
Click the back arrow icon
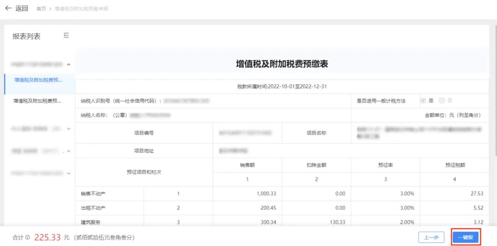pyautogui.click(x=8, y=8)
